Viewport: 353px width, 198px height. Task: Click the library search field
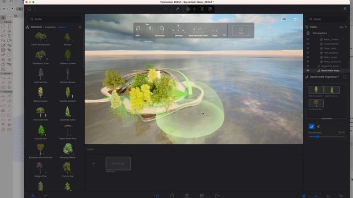pyautogui.click(x=55, y=19)
